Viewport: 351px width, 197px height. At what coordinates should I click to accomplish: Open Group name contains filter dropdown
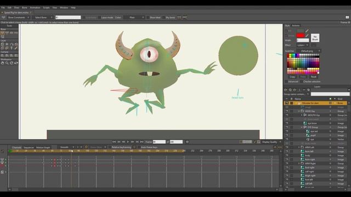pos(297,94)
